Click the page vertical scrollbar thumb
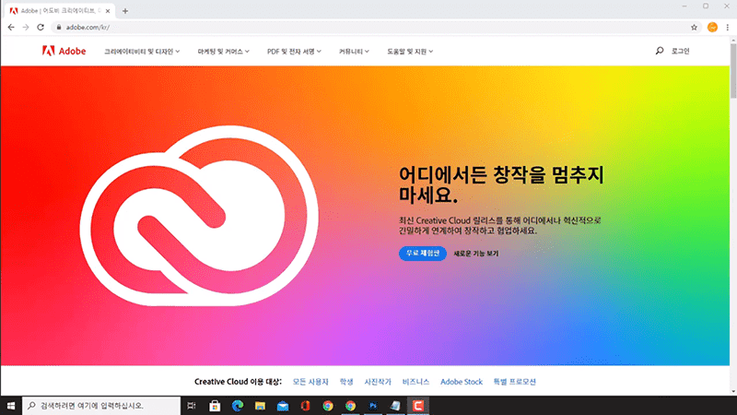 click(x=733, y=71)
